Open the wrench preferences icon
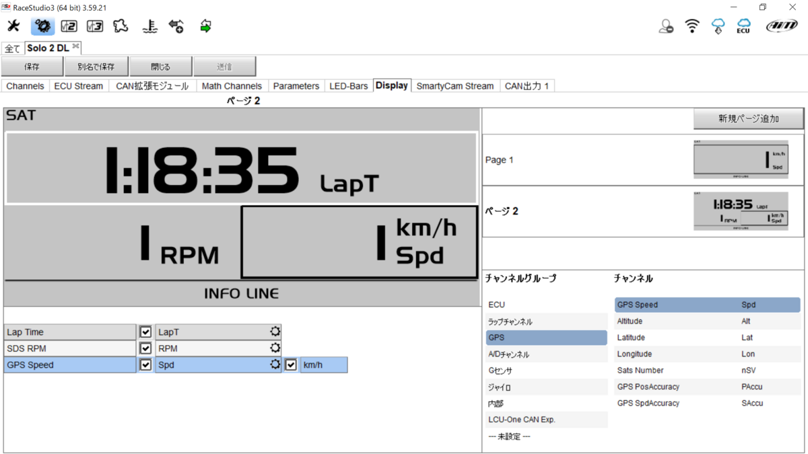Screen dimensions: 808x454 click(13, 26)
